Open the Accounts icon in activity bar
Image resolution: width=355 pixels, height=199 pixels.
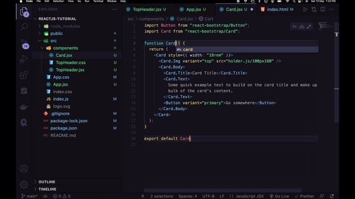click(24, 169)
